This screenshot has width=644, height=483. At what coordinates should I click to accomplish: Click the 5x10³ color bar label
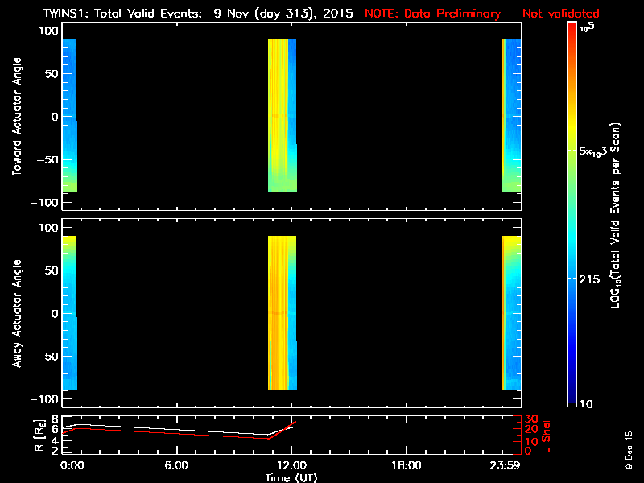point(597,151)
